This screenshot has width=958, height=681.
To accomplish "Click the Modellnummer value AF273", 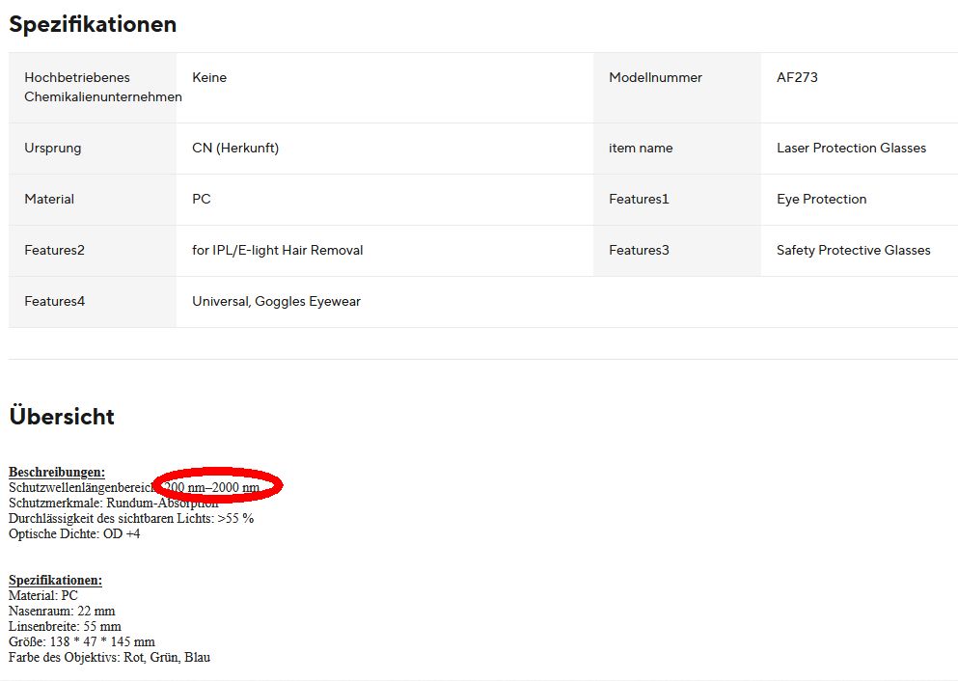I will click(797, 77).
